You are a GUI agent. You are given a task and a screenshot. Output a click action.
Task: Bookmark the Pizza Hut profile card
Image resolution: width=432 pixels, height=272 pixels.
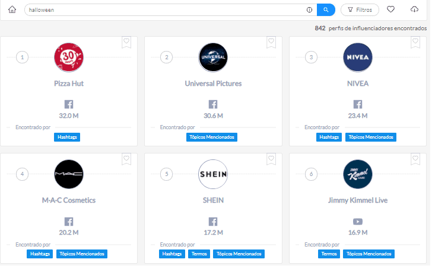[x=126, y=42]
